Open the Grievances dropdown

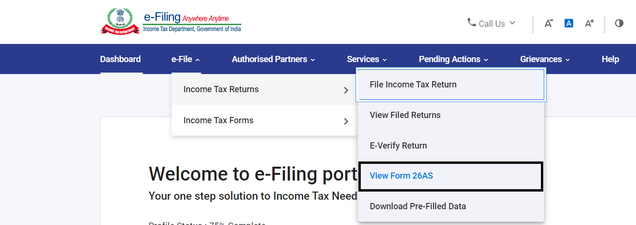pos(545,59)
